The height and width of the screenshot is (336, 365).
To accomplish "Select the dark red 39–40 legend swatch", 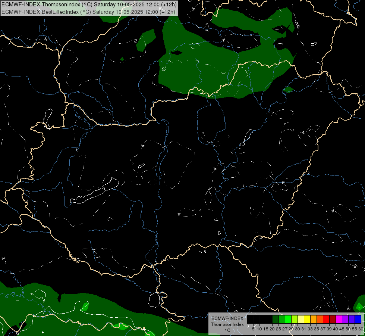I will [x=333, y=319].
